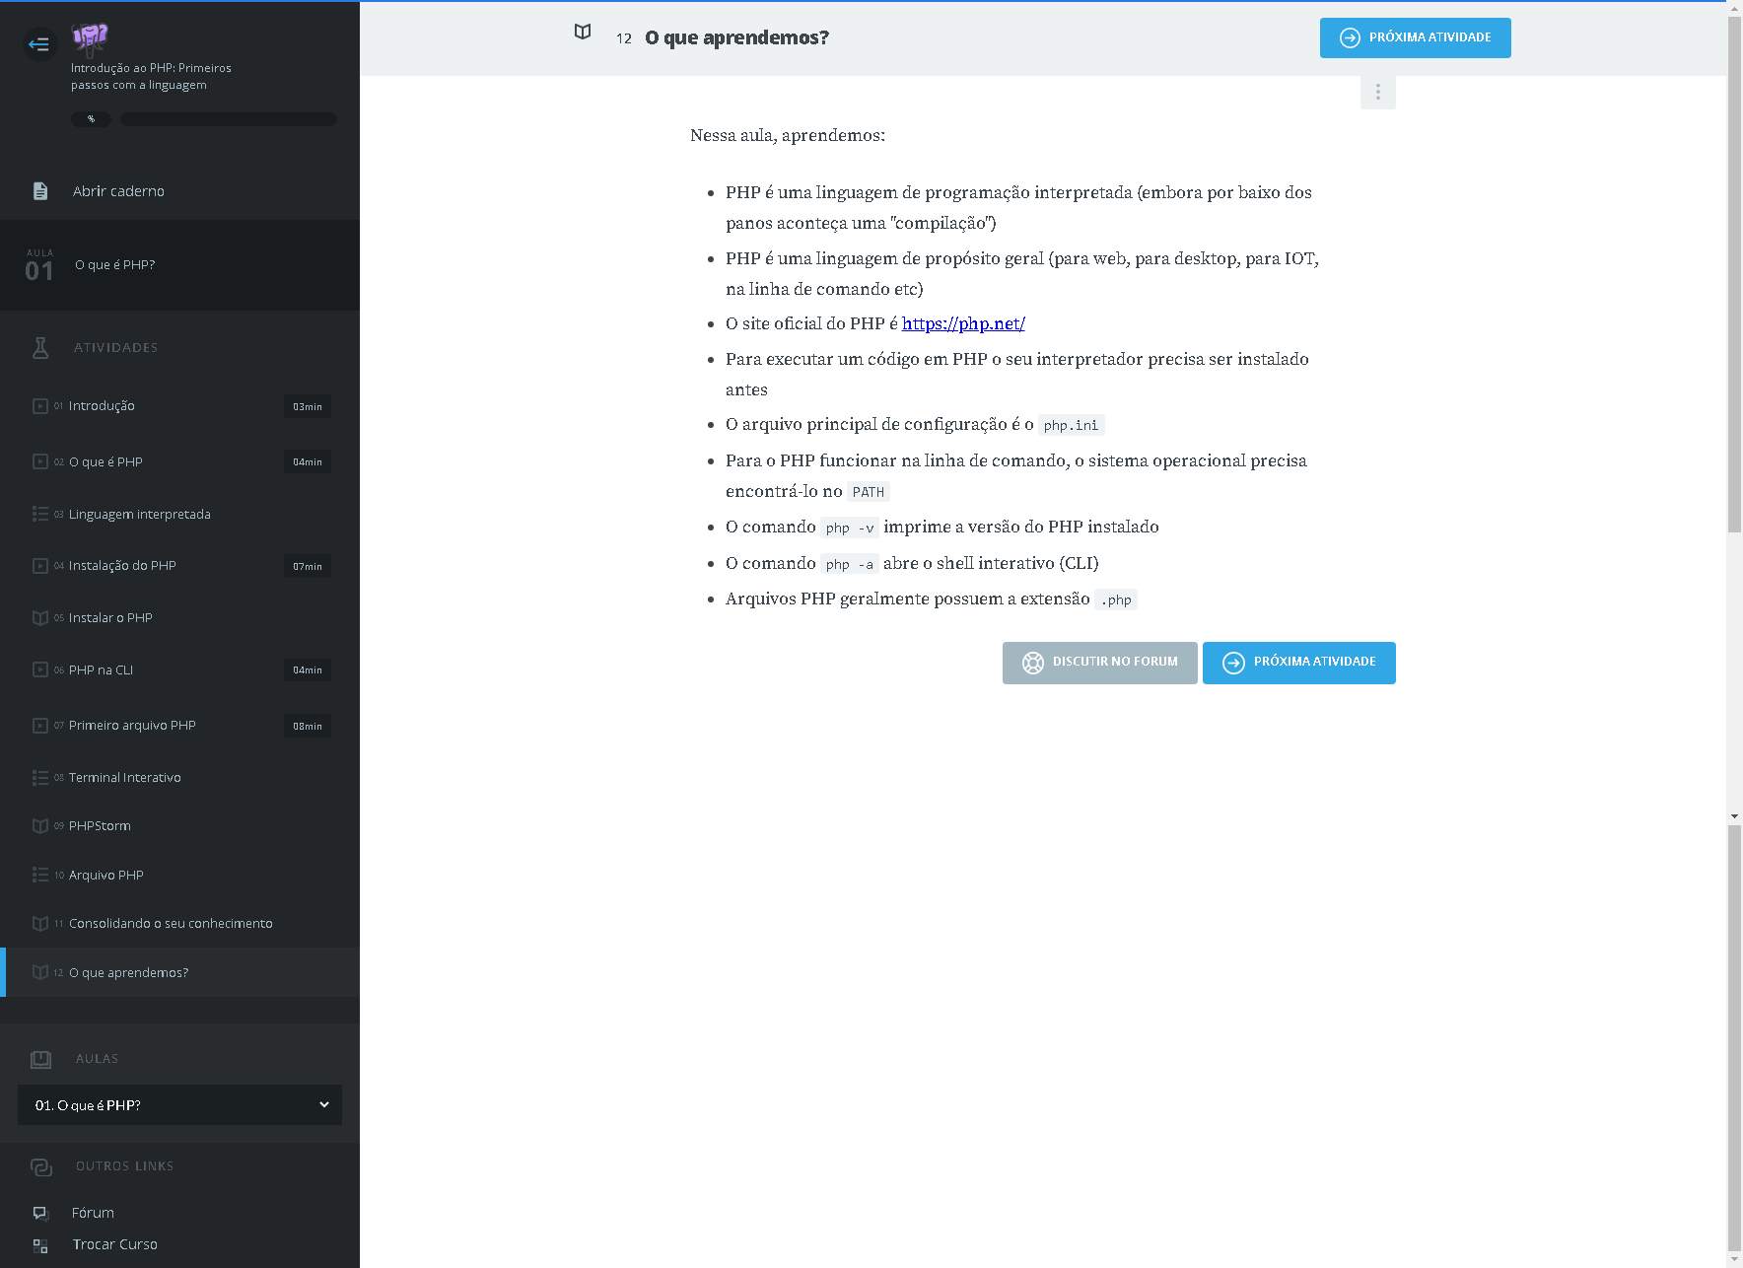Open the https://php.net/ link
Image resolution: width=1743 pixels, height=1268 pixels.
click(963, 324)
